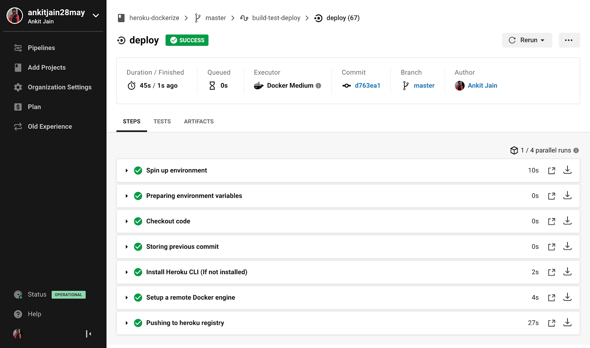Expand the Checkout code step
The image size is (590, 348).
coord(126,221)
